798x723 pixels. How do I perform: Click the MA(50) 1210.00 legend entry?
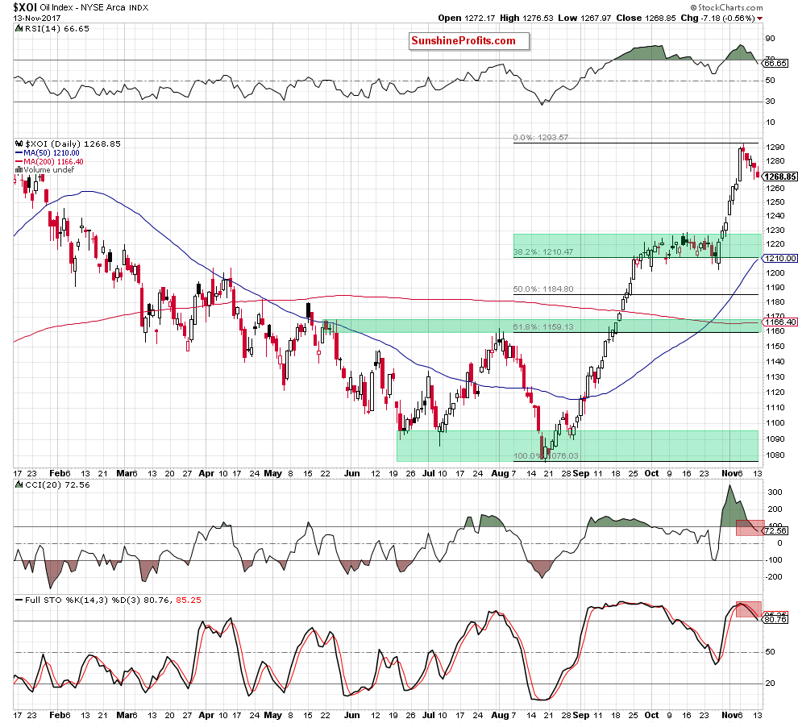(48, 152)
